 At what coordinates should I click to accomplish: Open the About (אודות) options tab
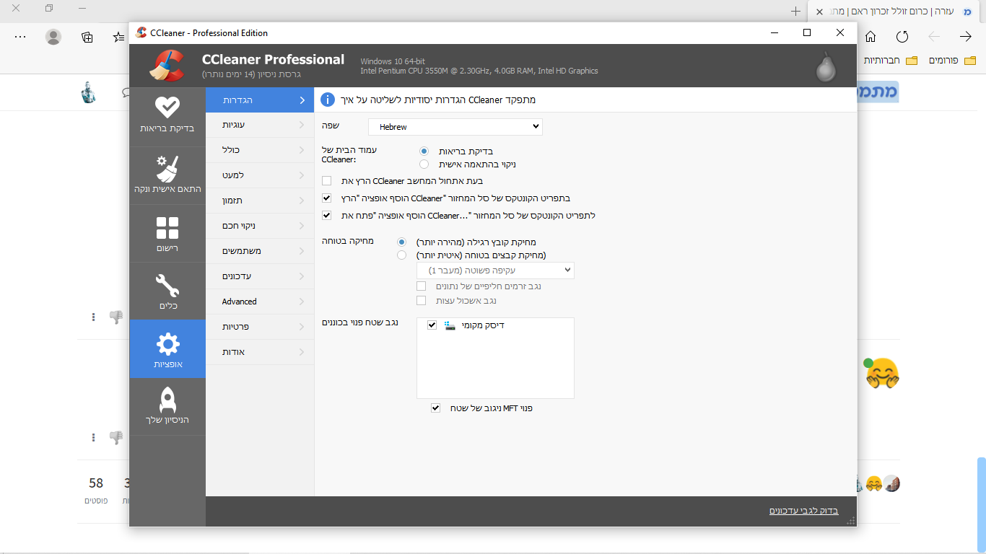(260, 352)
